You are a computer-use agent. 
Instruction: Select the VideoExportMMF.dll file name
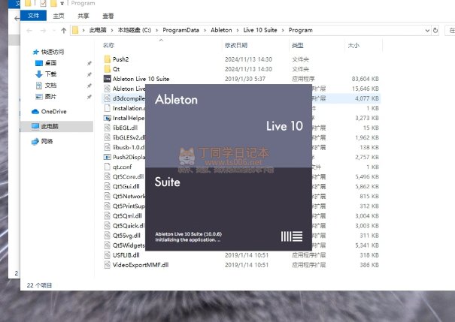coord(141,265)
